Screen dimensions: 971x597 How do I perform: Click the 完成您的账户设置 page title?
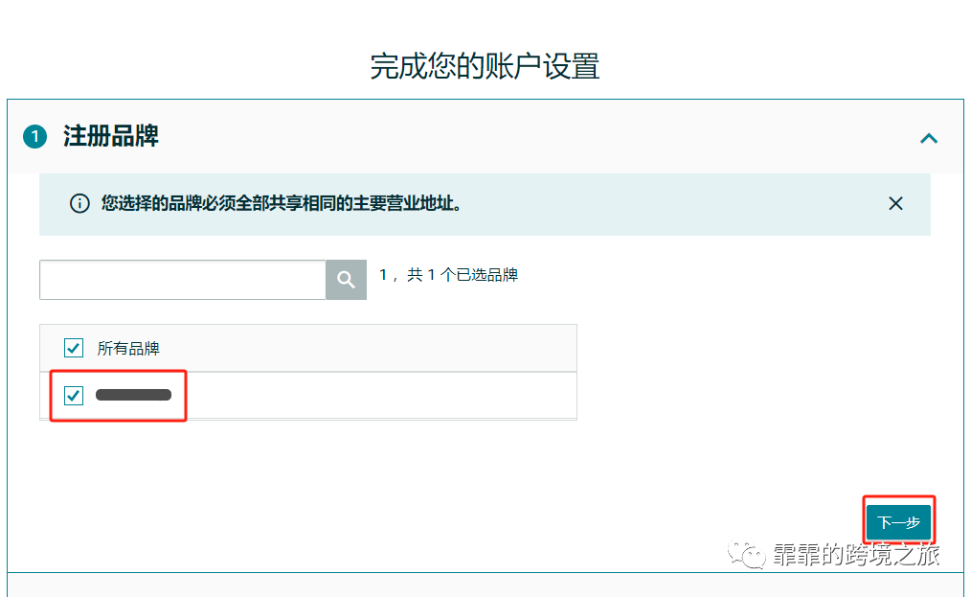[x=485, y=66]
